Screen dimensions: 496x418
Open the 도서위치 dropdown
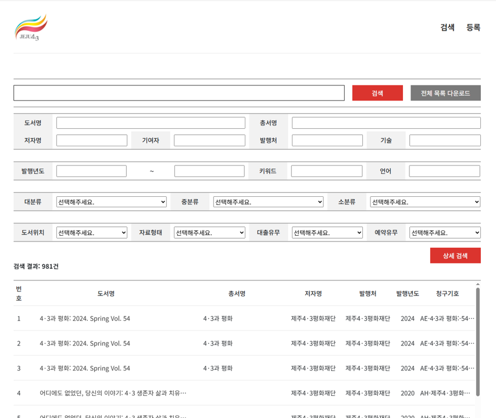[x=92, y=233]
